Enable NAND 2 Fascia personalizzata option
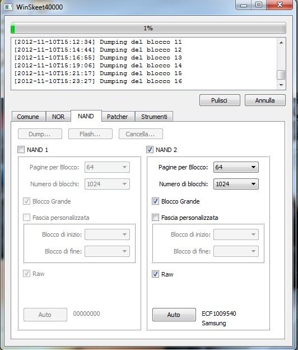 (155, 218)
